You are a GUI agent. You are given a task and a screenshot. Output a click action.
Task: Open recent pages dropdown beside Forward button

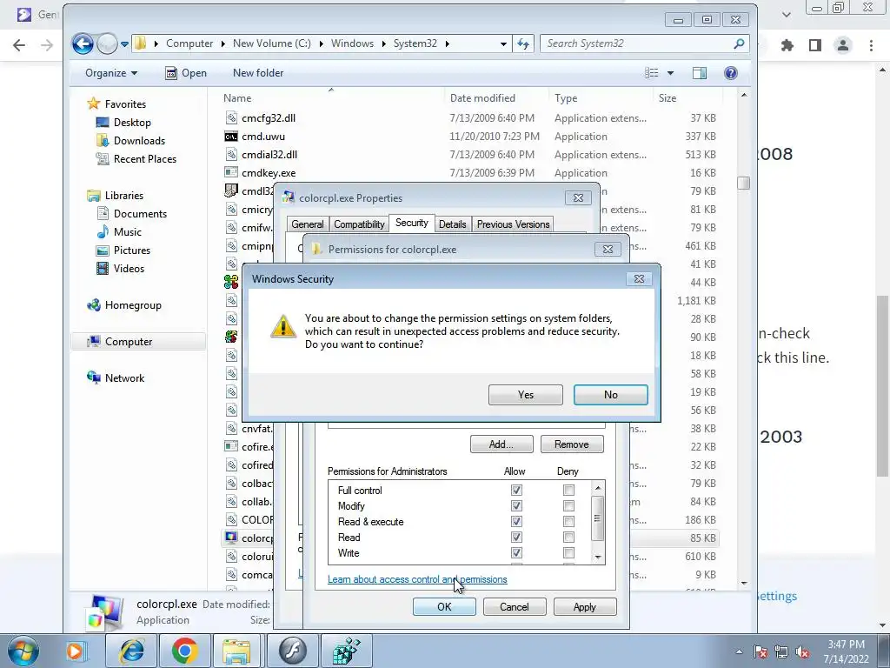pyautogui.click(x=124, y=43)
